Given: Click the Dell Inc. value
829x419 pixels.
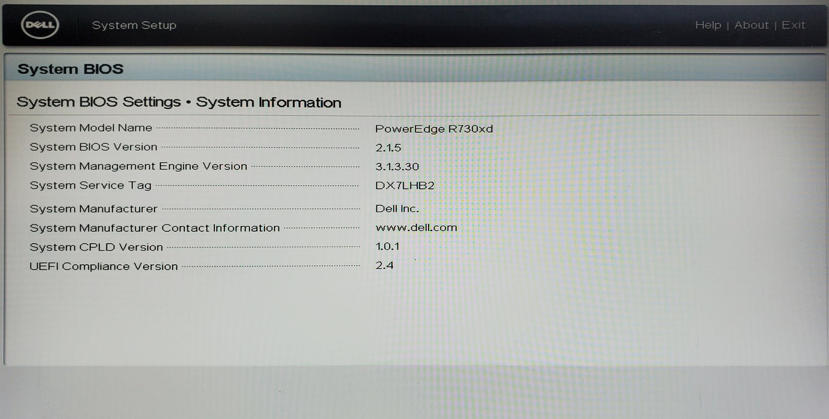Looking at the screenshot, I should coord(397,209).
